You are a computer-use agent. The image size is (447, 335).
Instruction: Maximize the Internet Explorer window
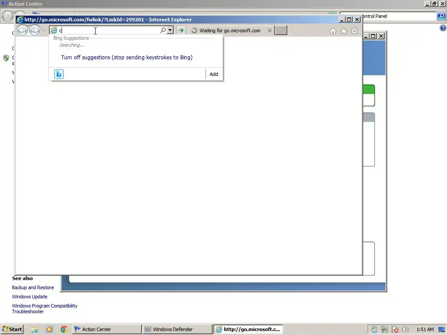pyautogui.click(x=349, y=19)
